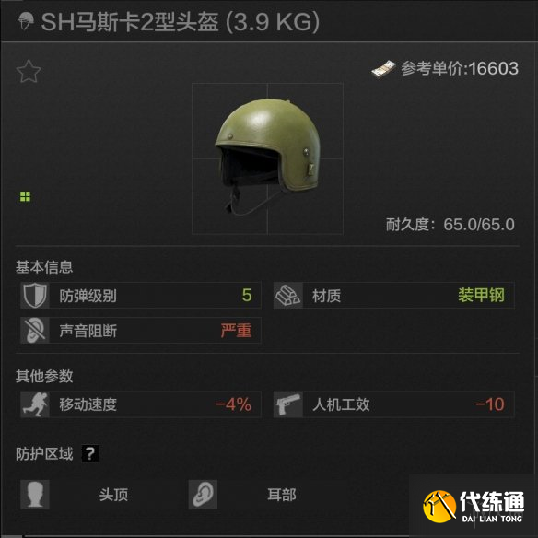Click the 耐久度 65.0/65.0 durability text
The width and height of the screenshot is (538, 538).
pyautogui.click(x=450, y=225)
